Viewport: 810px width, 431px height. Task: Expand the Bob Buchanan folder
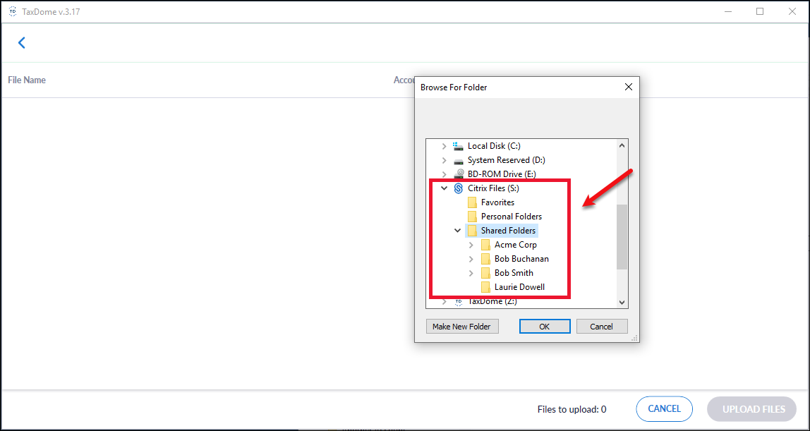pyautogui.click(x=471, y=259)
